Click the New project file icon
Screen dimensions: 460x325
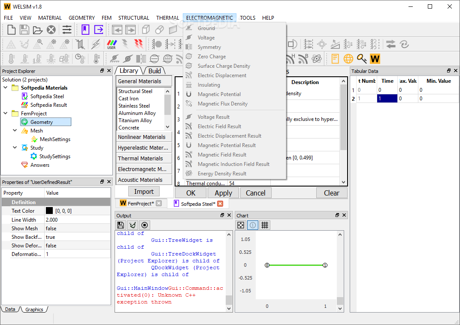tap(11, 30)
